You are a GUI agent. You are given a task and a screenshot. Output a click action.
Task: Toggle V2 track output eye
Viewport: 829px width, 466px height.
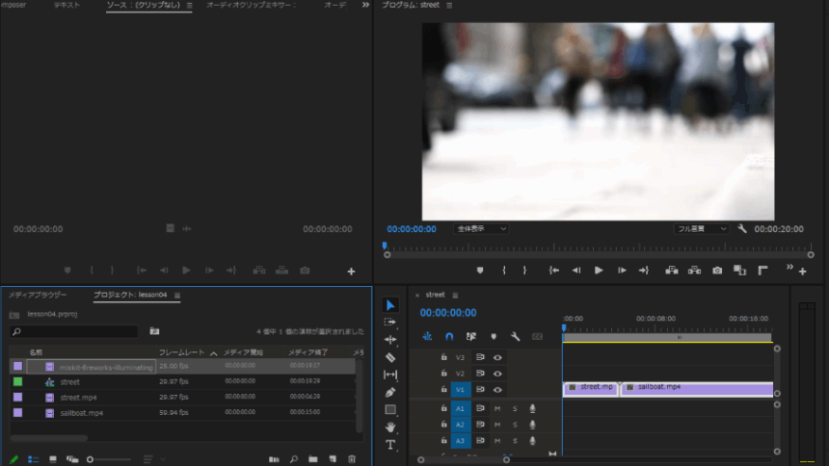click(497, 374)
